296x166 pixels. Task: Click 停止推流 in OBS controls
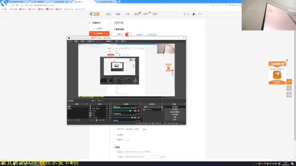tap(175, 107)
